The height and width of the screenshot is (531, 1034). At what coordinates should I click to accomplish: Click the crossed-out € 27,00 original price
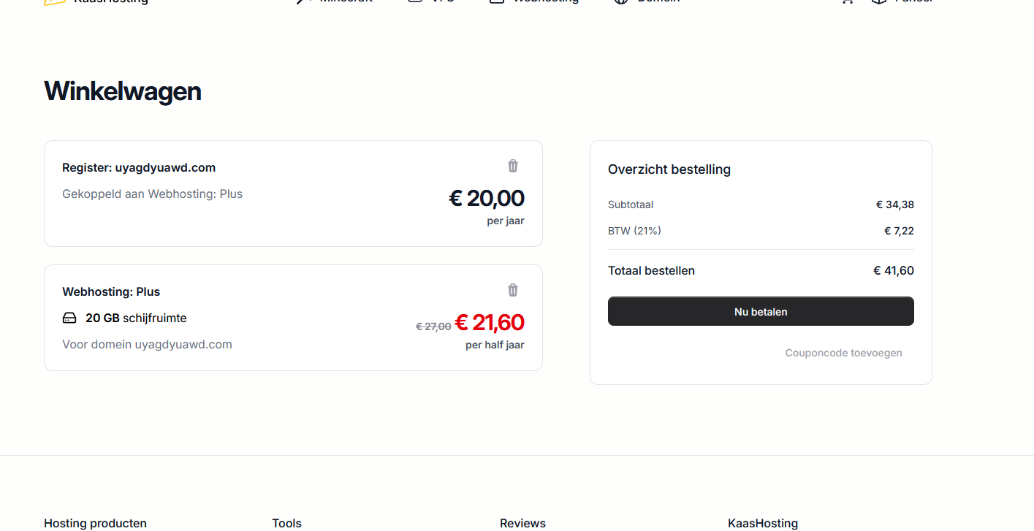click(433, 326)
